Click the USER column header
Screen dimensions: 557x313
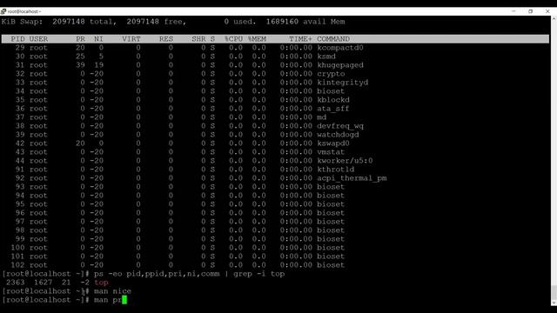38,39
